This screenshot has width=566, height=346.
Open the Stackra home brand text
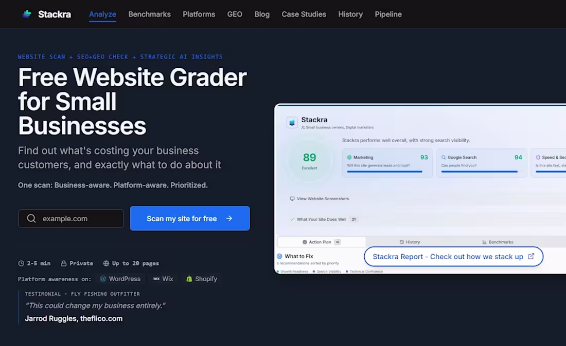click(x=55, y=14)
